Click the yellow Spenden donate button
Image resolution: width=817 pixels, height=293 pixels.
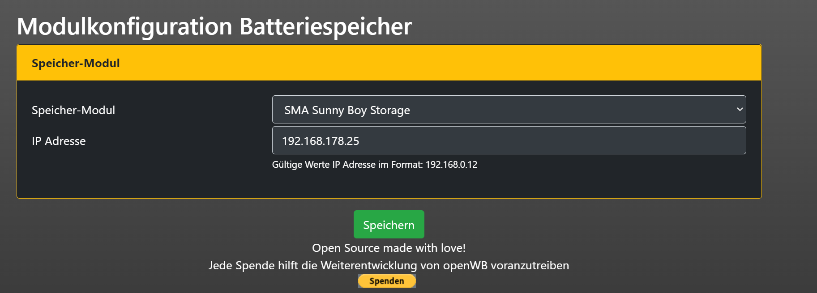click(387, 281)
